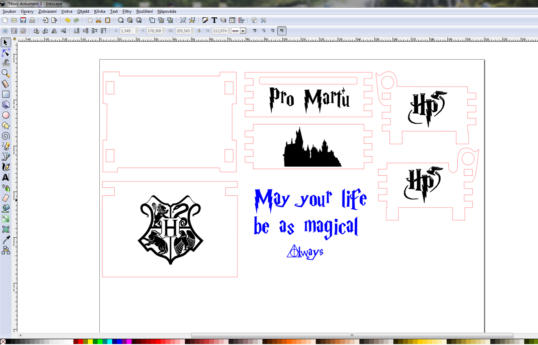The height and width of the screenshot is (345, 538).
Task: Select the Color dropper tool
Action: point(6,240)
